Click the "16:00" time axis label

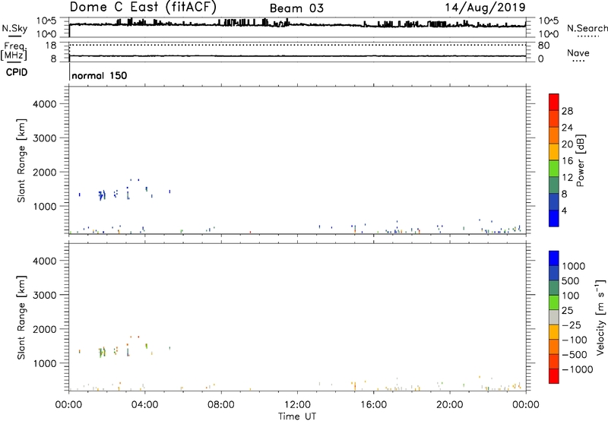coord(373,405)
